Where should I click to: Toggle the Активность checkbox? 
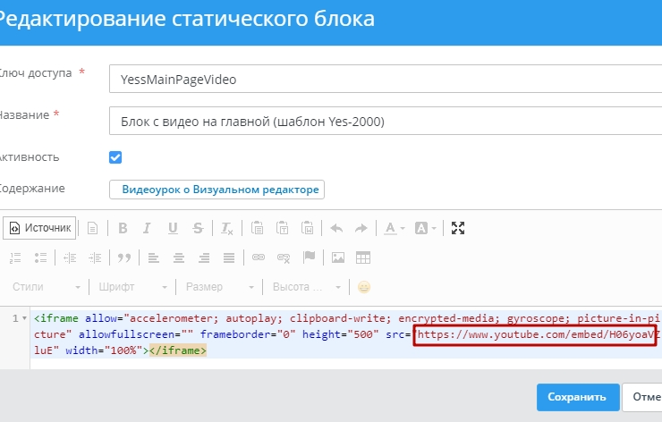pyautogui.click(x=115, y=157)
